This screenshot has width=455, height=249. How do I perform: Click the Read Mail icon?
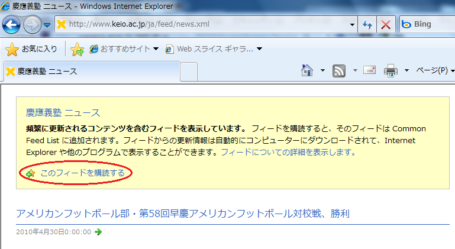tap(369, 70)
